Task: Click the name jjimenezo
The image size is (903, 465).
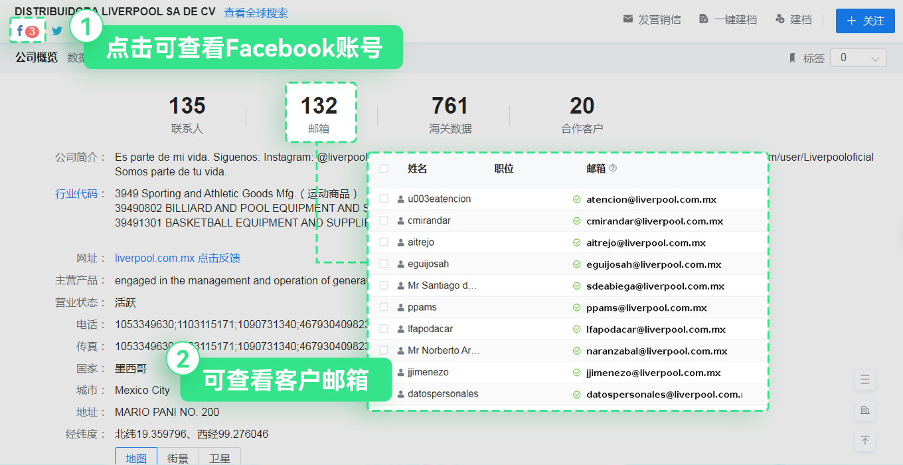Action: click(x=428, y=372)
